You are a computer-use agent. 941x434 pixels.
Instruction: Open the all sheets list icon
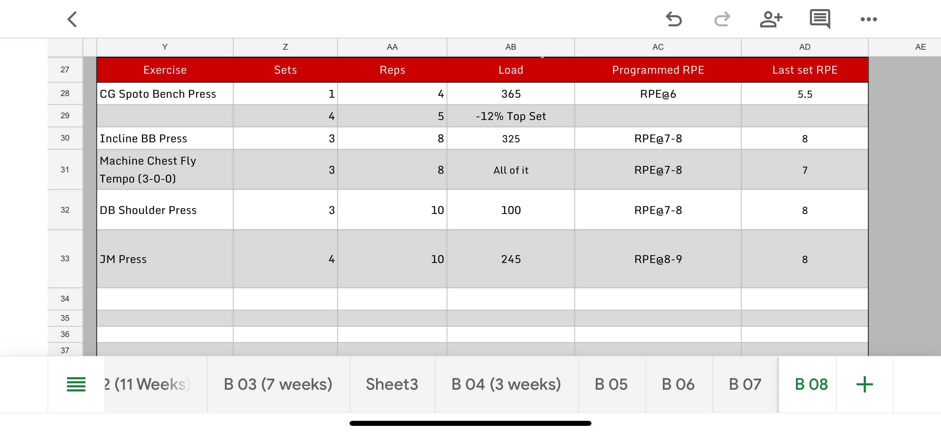[76, 384]
